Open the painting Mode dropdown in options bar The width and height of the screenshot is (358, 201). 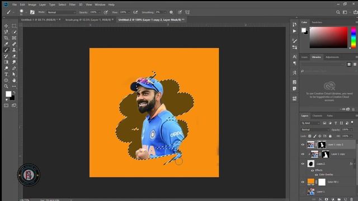coord(62,12)
